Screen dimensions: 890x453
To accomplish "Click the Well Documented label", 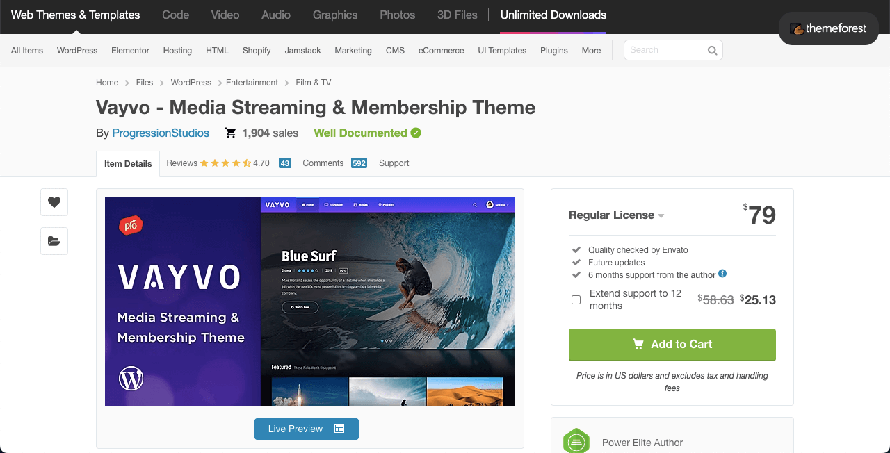I will (x=360, y=133).
